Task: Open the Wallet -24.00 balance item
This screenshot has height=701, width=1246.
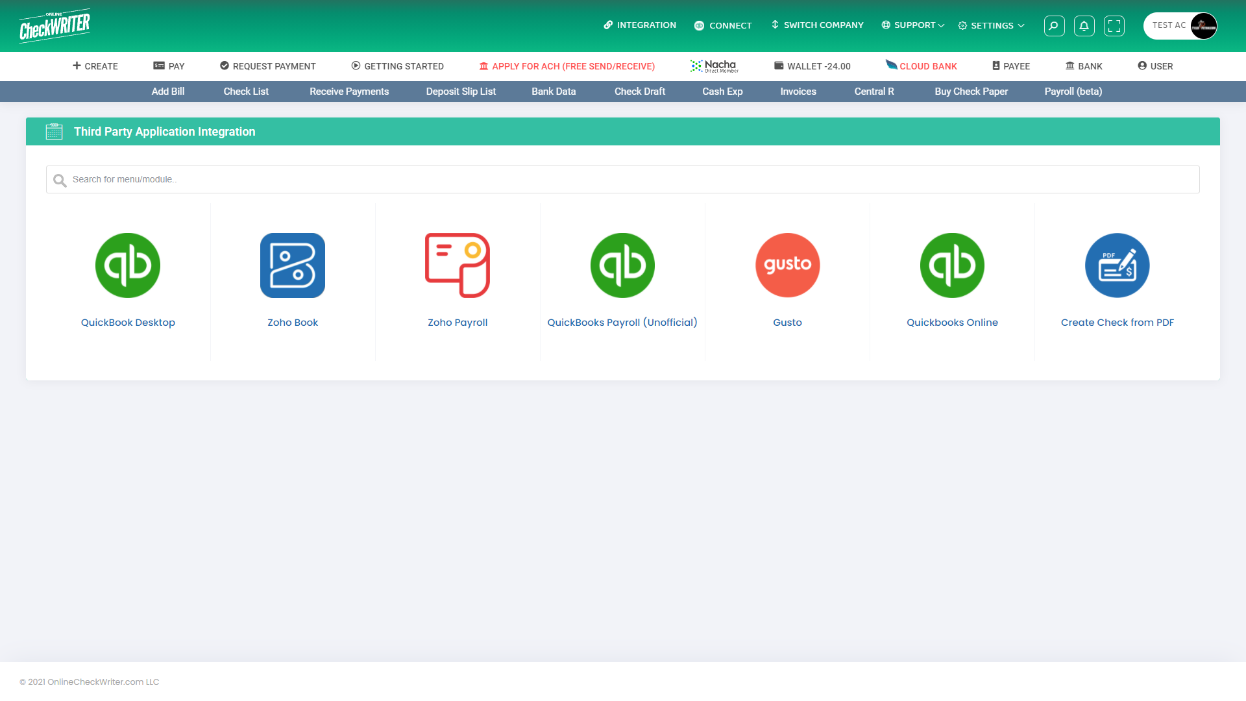Action: tap(812, 66)
